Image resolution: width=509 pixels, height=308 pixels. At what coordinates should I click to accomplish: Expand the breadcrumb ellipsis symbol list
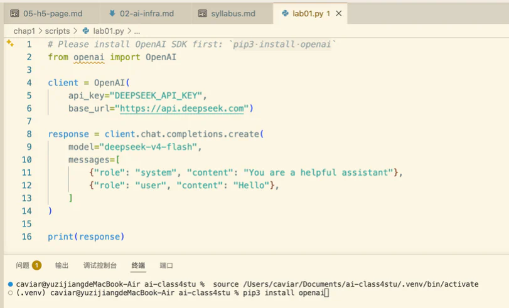pyautogui.click(x=137, y=31)
